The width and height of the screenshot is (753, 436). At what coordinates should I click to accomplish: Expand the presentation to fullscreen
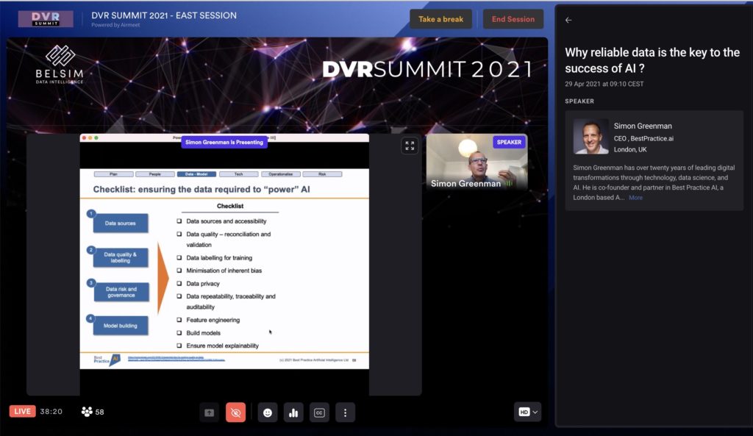[x=410, y=146]
